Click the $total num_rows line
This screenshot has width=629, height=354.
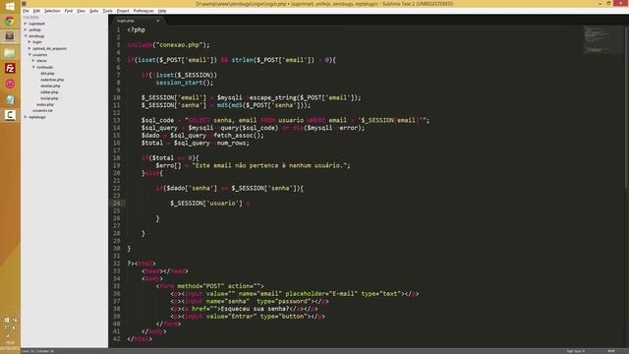click(195, 143)
